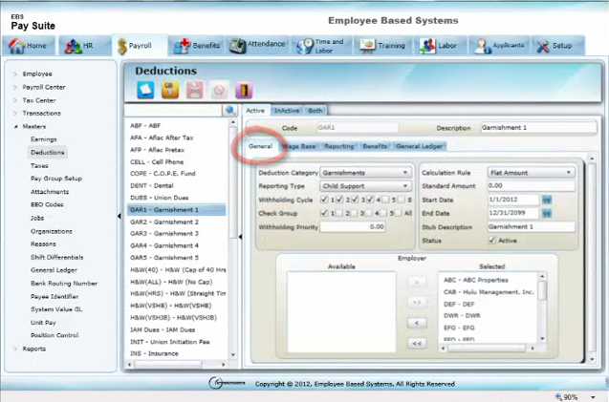The height and width of the screenshot is (402, 609).
Task: Open the Benefits top navigation tab
Action: [x=198, y=45]
